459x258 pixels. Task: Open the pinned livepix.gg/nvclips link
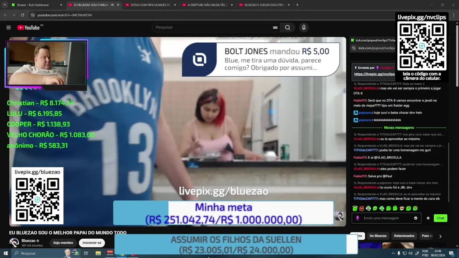pos(374,74)
